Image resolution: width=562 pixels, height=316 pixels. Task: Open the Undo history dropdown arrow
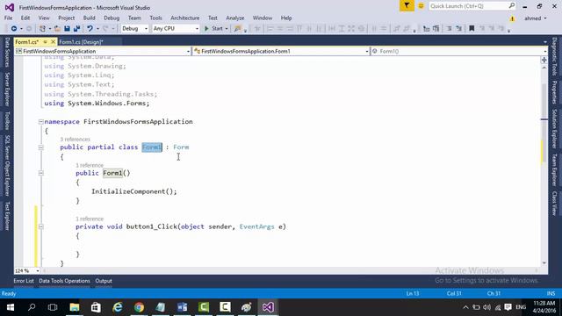[x=97, y=29]
